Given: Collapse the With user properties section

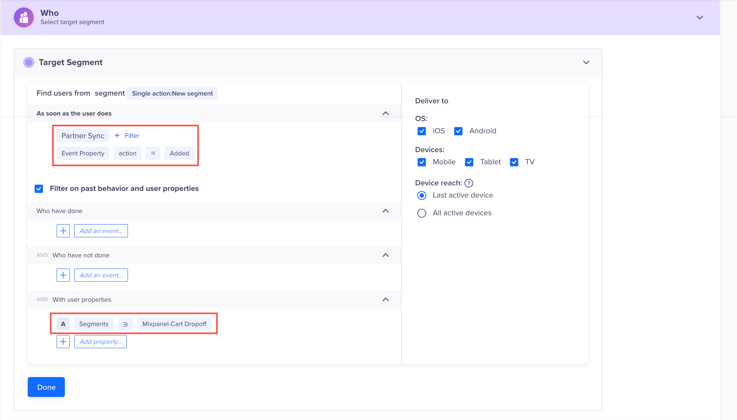Looking at the screenshot, I should tap(386, 300).
